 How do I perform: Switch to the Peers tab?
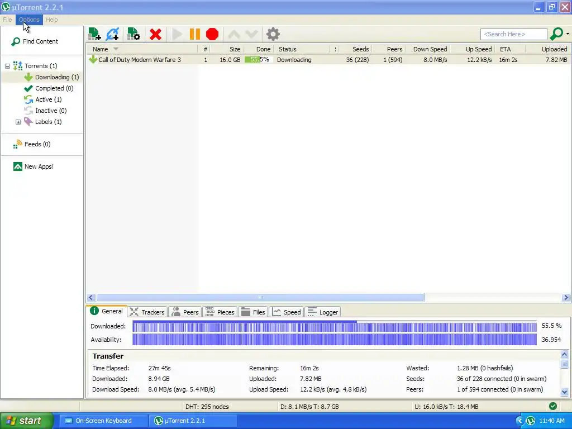click(x=185, y=312)
